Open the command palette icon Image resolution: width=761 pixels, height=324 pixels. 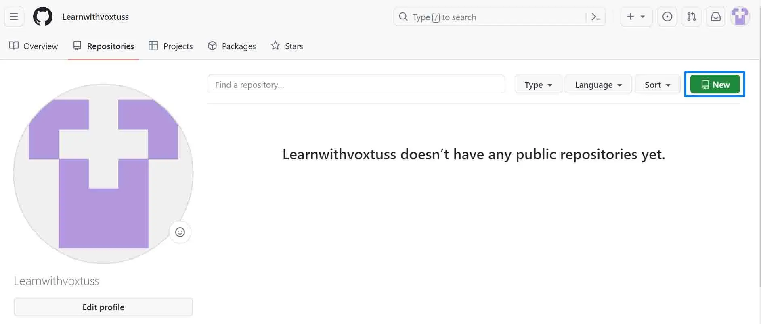[595, 17]
